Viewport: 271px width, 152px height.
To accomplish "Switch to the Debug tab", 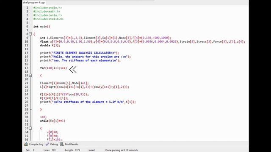I will (x=52, y=144).
